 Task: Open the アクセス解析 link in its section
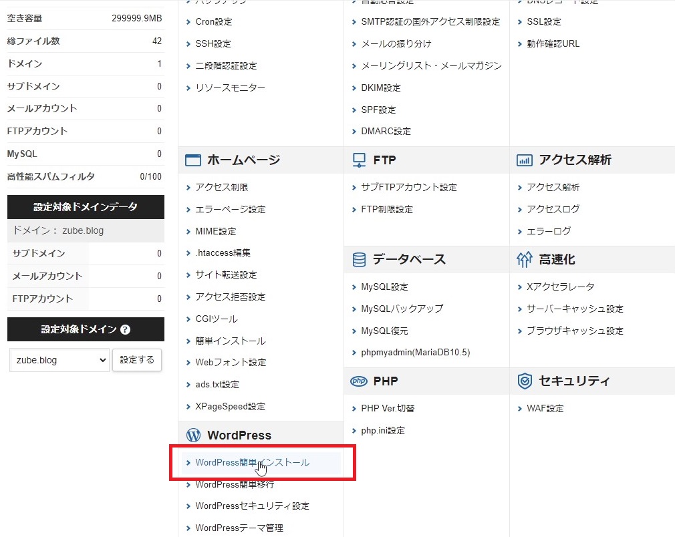[x=553, y=187]
